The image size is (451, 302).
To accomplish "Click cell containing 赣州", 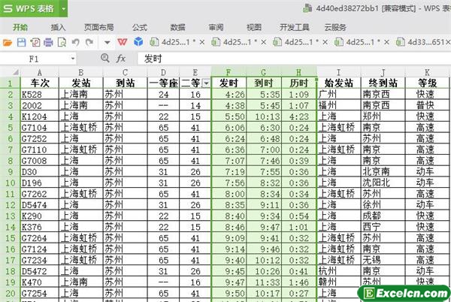I will (338, 282).
